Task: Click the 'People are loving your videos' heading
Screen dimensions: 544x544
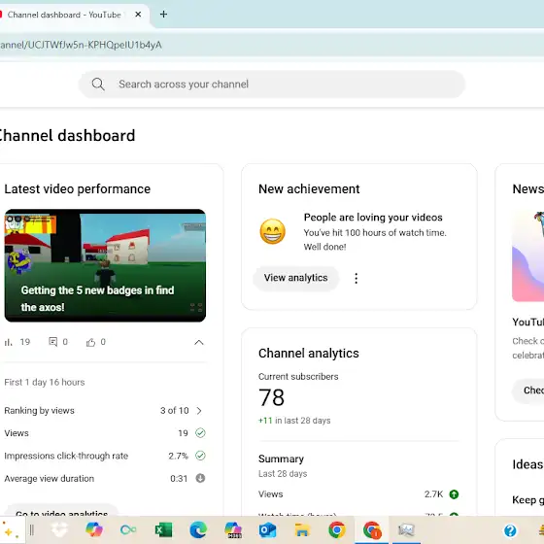Action: point(373,218)
